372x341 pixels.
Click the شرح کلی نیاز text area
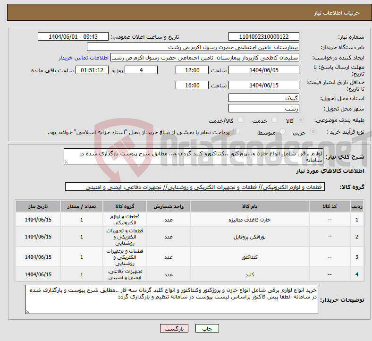click(194, 156)
